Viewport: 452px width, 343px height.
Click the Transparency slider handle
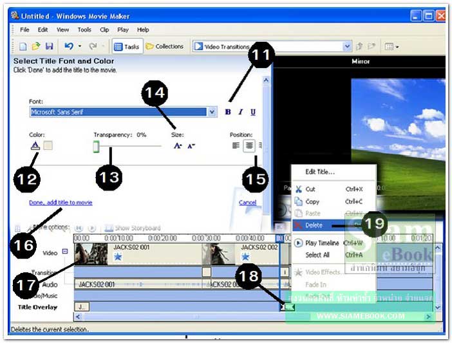tap(96, 147)
